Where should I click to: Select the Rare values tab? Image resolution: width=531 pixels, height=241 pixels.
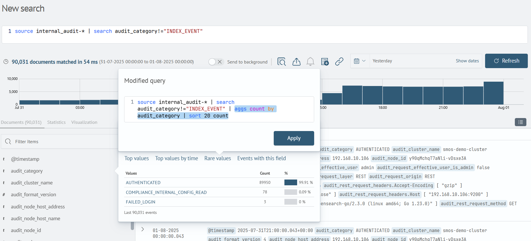pyautogui.click(x=217, y=158)
